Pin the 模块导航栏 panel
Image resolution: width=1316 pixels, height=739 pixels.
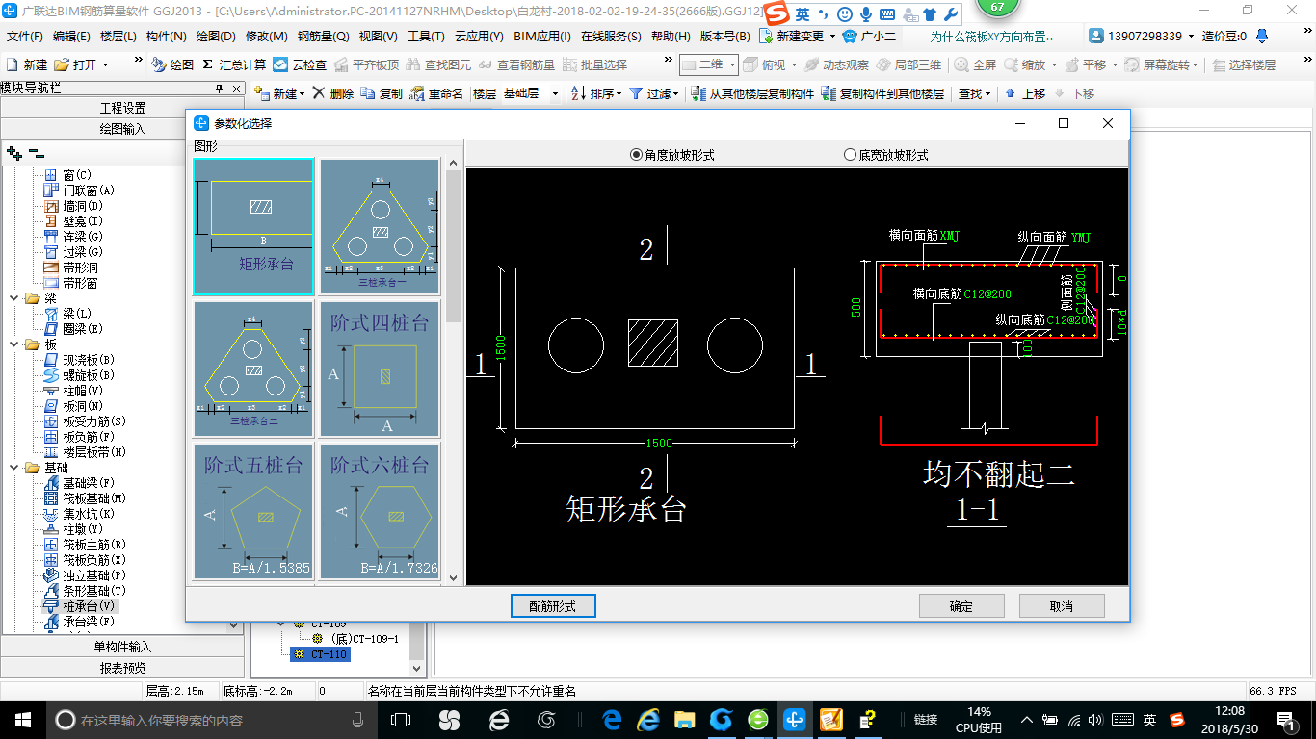tap(219, 88)
